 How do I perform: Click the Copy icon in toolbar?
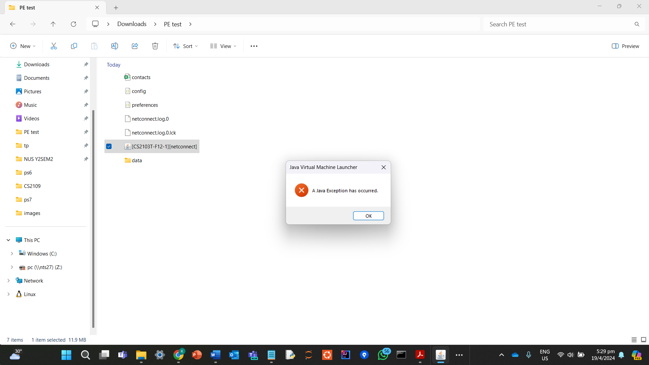(74, 46)
